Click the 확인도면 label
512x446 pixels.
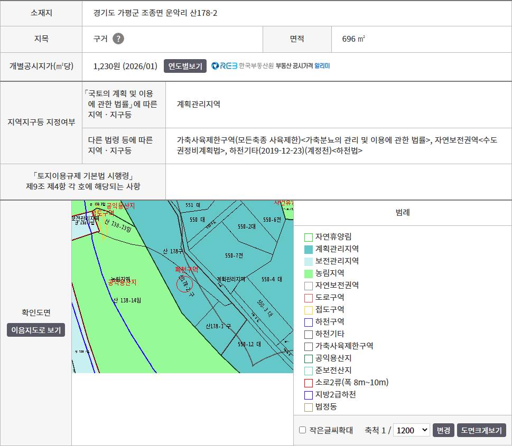pyautogui.click(x=36, y=312)
